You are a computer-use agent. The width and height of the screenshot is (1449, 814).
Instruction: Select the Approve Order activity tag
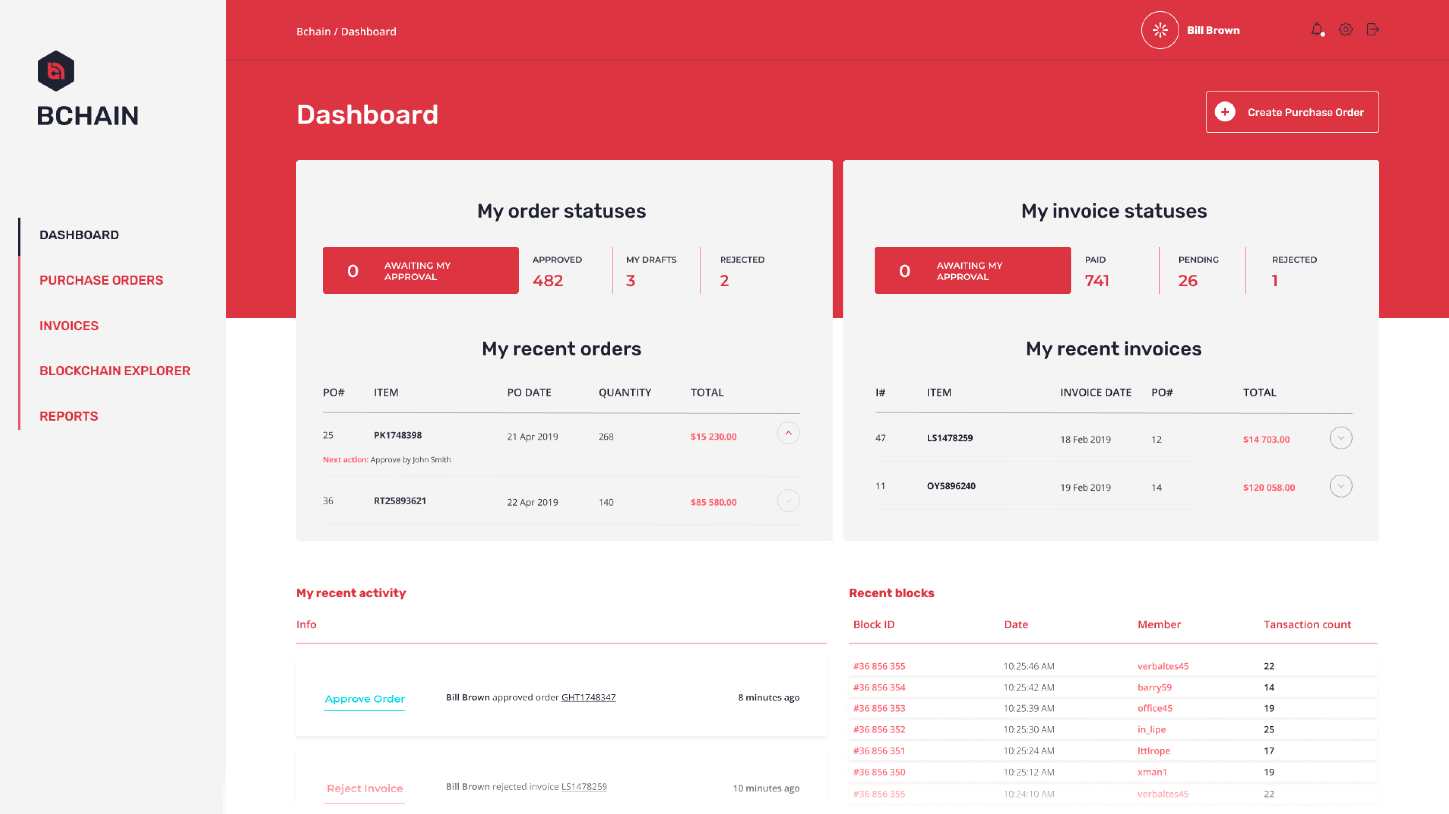click(x=364, y=698)
